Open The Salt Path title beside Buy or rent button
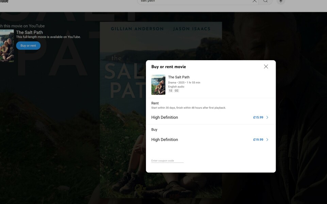 coord(29,33)
